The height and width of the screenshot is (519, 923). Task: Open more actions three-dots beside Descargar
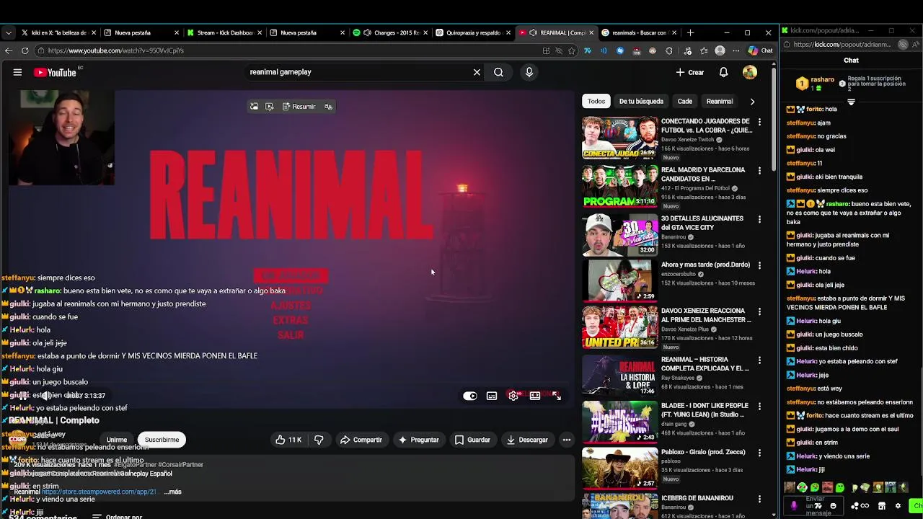[x=567, y=440]
